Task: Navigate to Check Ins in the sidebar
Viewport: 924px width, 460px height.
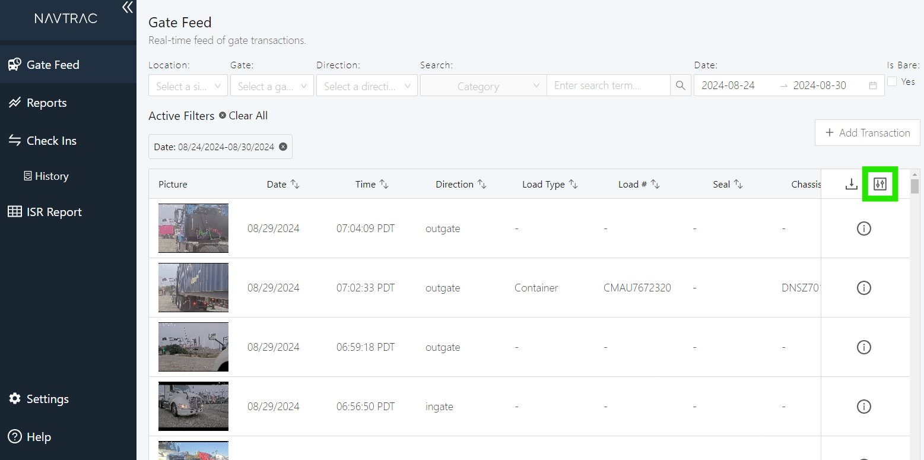Action: 52,140
